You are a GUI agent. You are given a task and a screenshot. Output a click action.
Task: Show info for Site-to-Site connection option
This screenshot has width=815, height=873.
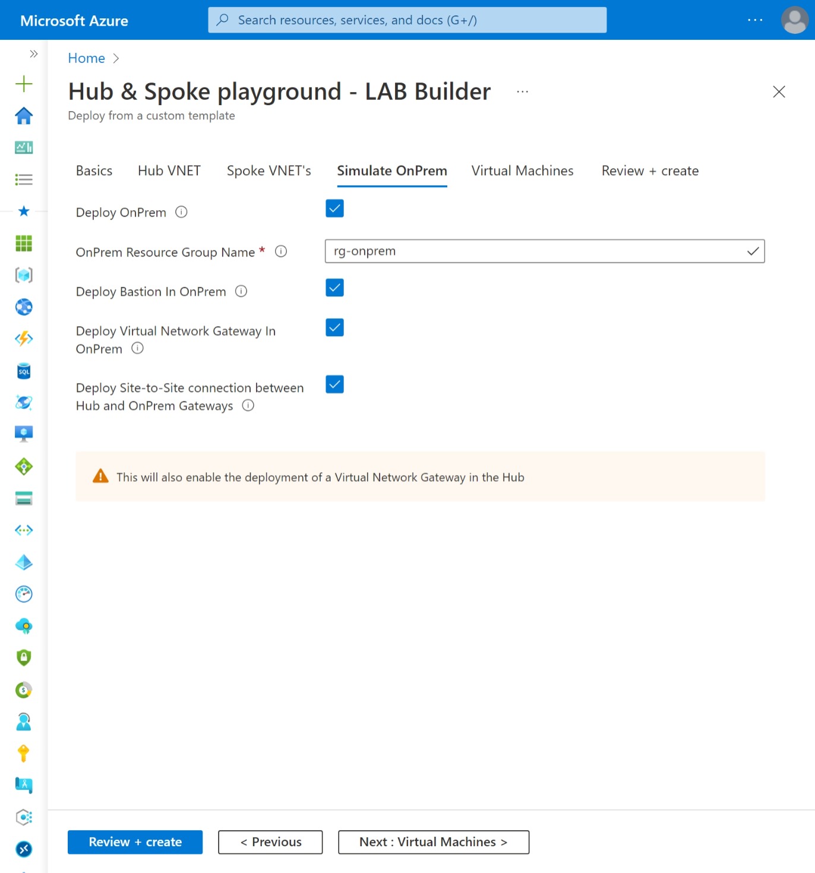pyautogui.click(x=248, y=406)
